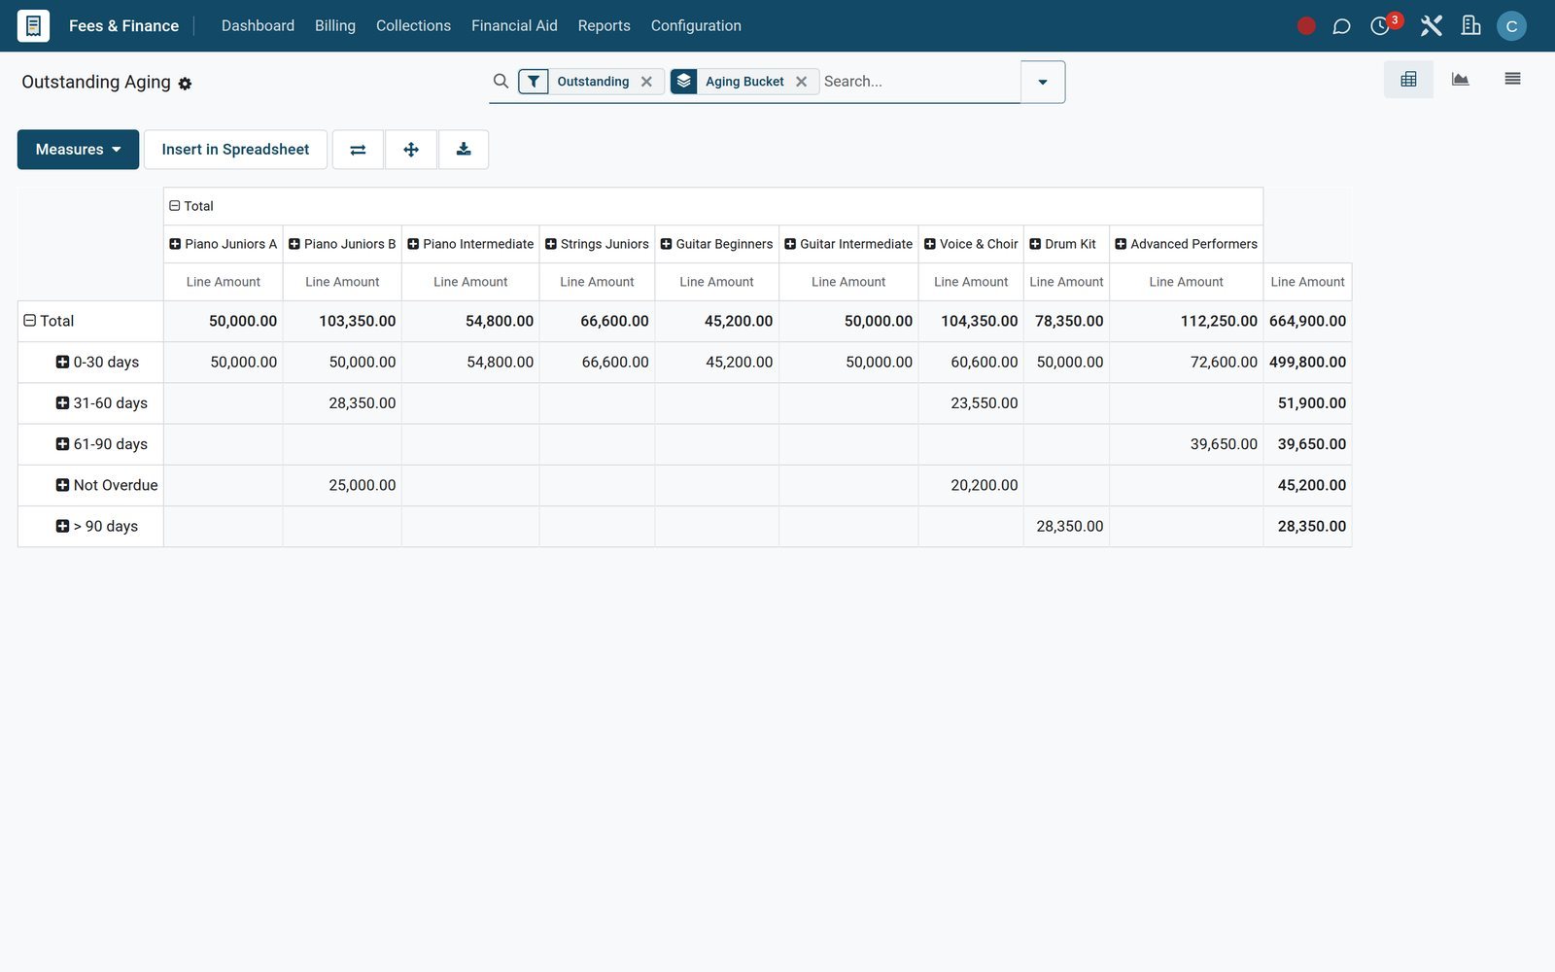Toggle the search options dropdown arrow
1555x972 pixels.
tap(1043, 82)
